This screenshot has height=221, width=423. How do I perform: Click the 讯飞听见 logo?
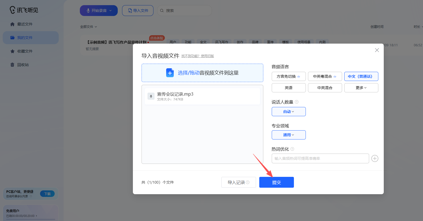(24, 10)
